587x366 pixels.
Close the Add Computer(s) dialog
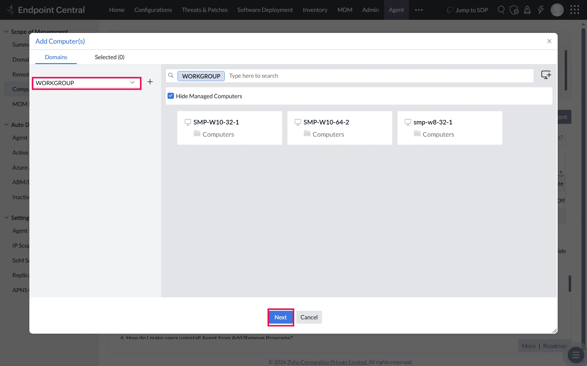pyautogui.click(x=549, y=41)
